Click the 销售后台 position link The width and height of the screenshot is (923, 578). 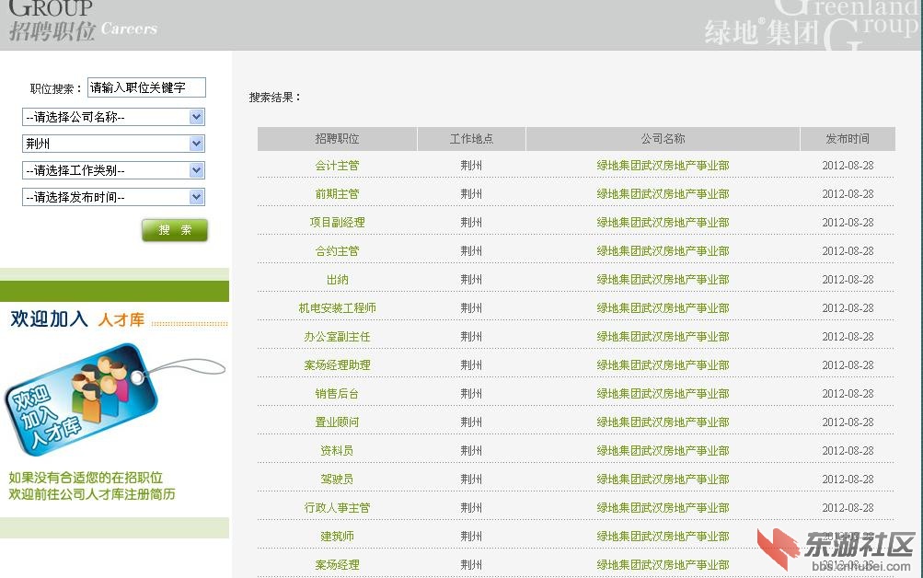(x=337, y=394)
